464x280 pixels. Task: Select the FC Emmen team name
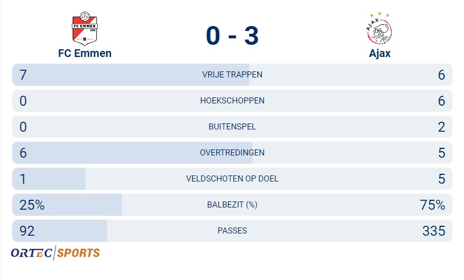(x=85, y=53)
